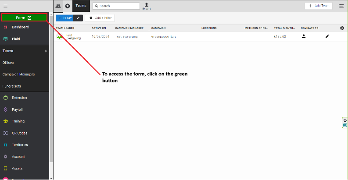Open the Dashboard menu item
Image resolution: width=348 pixels, height=180 pixels.
tap(20, 27)
